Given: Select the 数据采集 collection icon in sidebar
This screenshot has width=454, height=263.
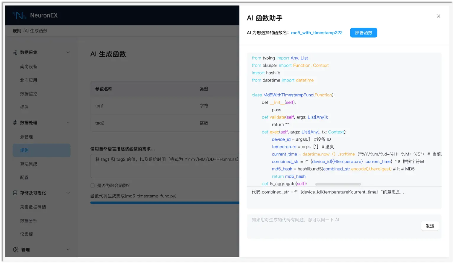Looking at the screenshot, I should click(15, 52).
